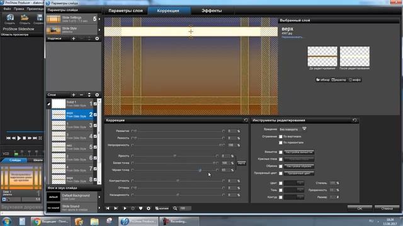Toggle visibility checkbox of layer 2
The width and height of the screenshot is (403, 226).
[95, 114]
